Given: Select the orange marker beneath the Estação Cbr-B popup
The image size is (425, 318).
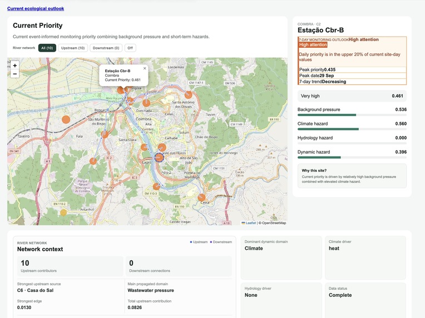Looking at the screenshot, I should [121, 90].
